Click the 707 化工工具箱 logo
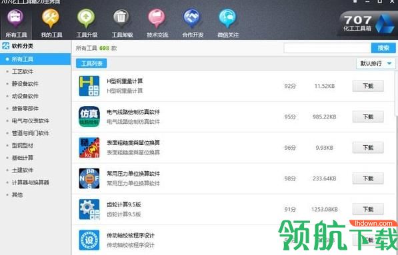The height and width of the screenshot is (255, 398). (368, 23)
